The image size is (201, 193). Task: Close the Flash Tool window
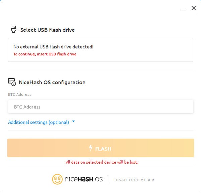193,8
